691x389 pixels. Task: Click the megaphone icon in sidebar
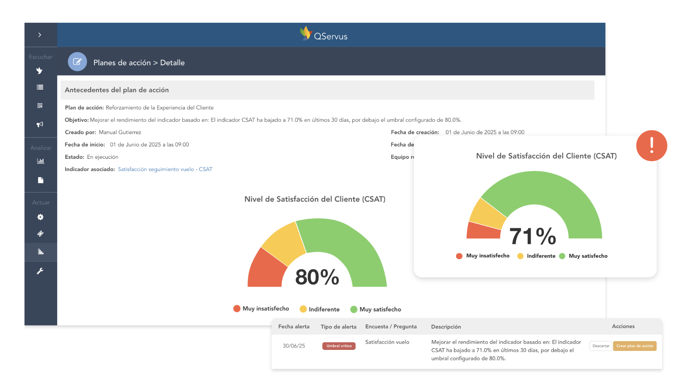click(40, 124)
